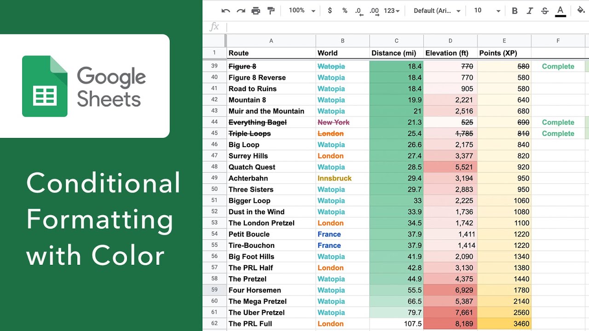The width and height of the screenshot is (589, 331).
Task: Select column F by its header
Action: (x=558, y=41)
